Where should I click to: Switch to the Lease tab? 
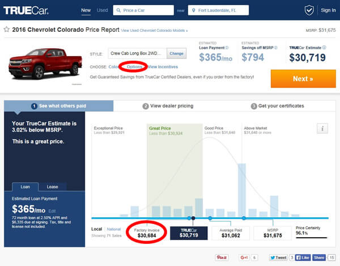click(53, 187)
